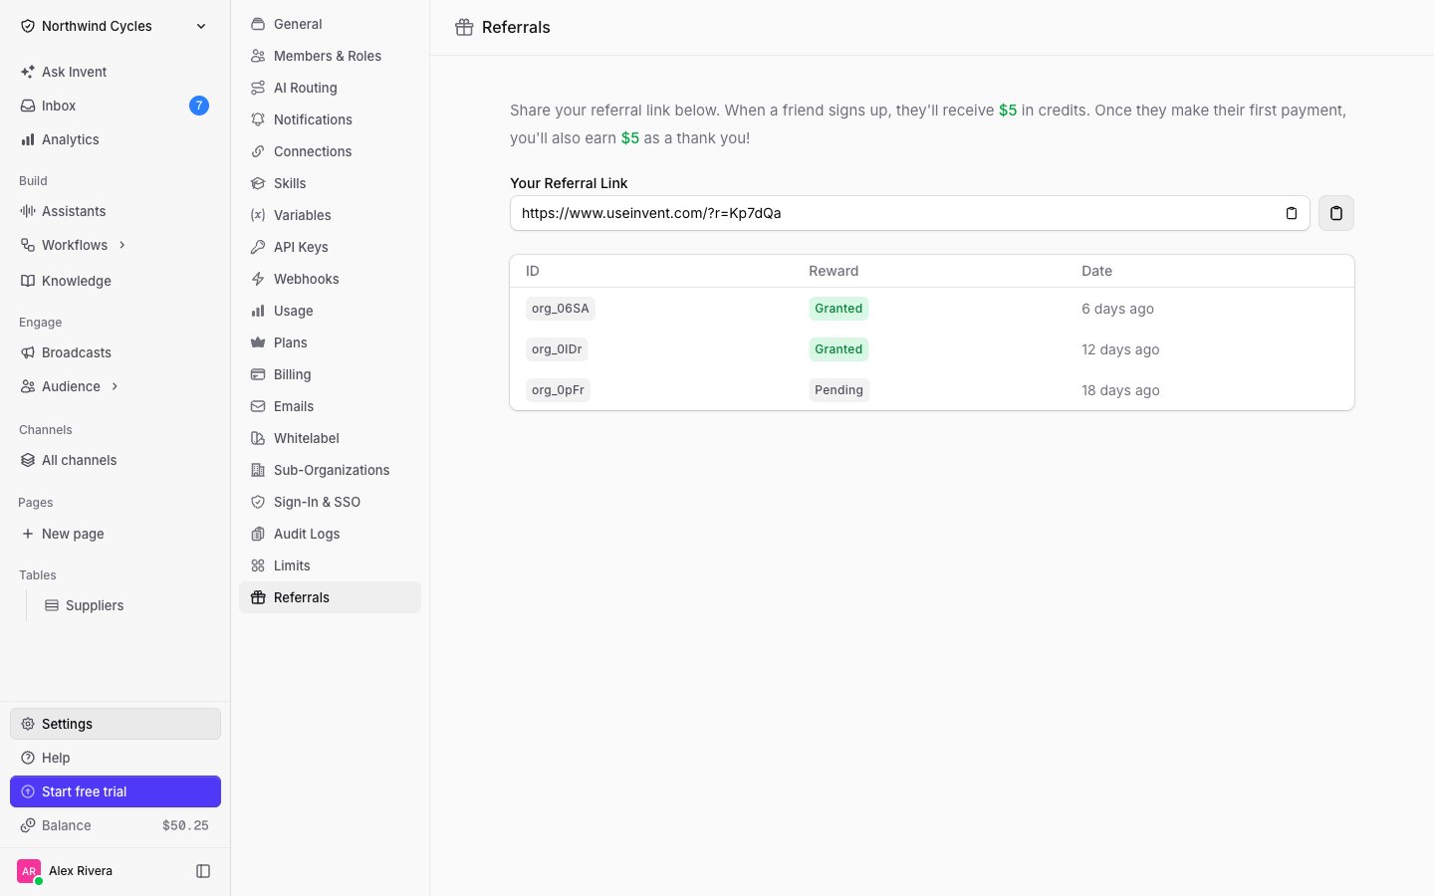Select the Referrals settings item
The width and height of the screenshot is (1434, 896).
[x=330, y=597]
